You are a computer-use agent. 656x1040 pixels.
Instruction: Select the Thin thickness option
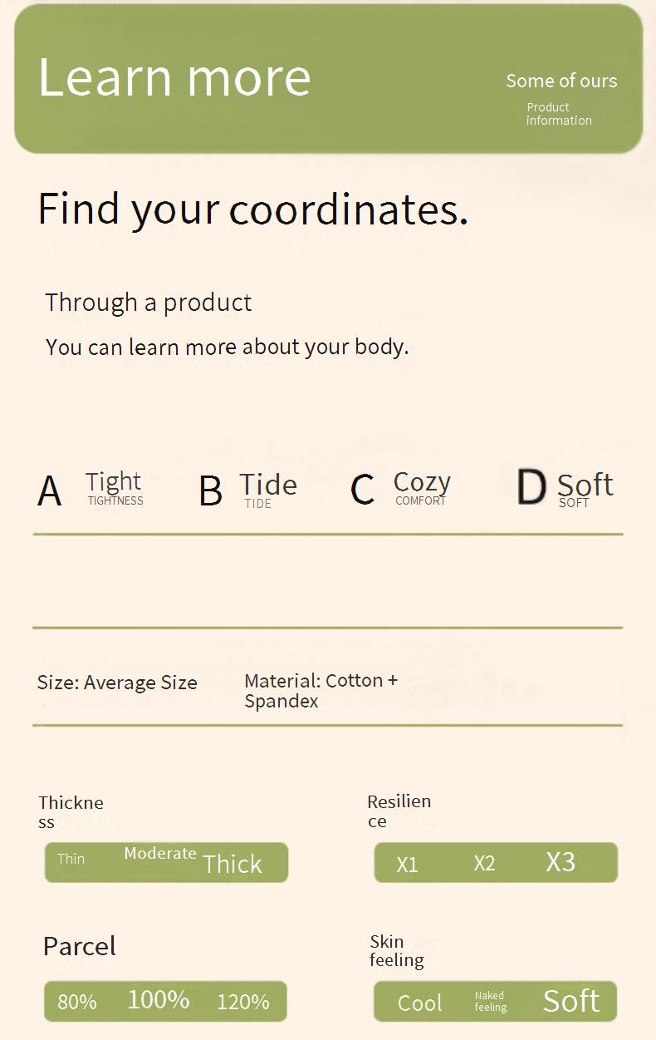(x=71, y=860)
